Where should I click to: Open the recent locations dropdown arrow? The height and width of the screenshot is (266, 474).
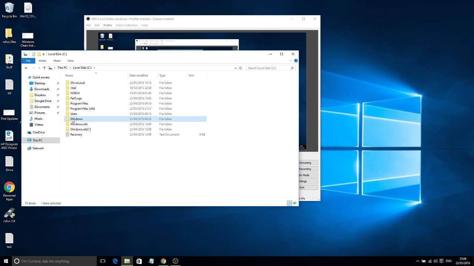pyautogui.click(x=39, y=68)
